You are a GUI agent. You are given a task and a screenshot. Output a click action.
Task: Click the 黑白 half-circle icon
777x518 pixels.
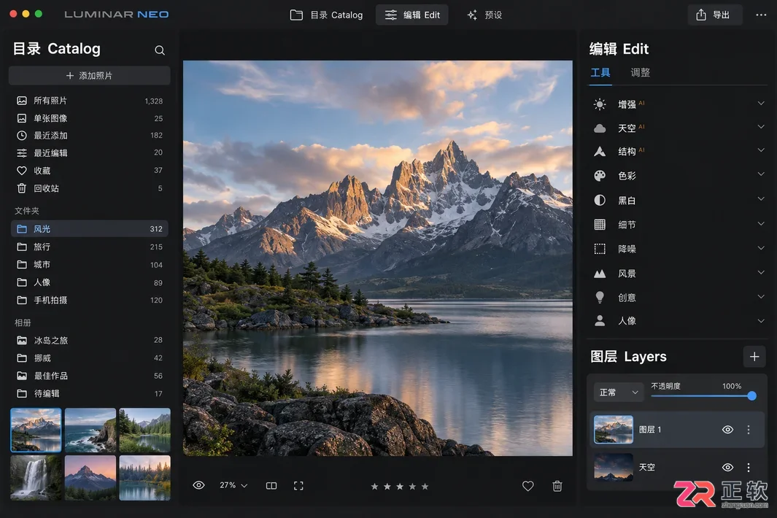coord(600,200)
